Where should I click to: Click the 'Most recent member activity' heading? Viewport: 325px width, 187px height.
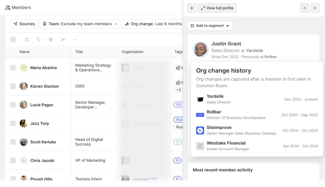click(223, 170)
